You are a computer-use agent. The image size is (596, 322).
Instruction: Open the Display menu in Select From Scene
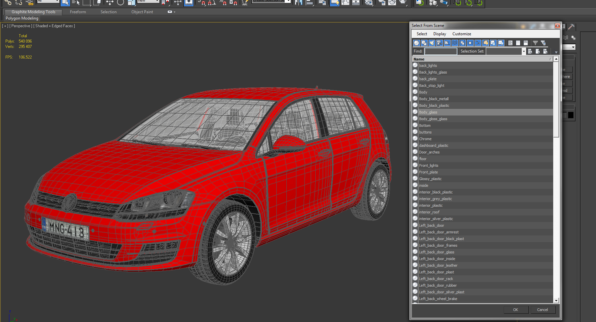point(439,34)
